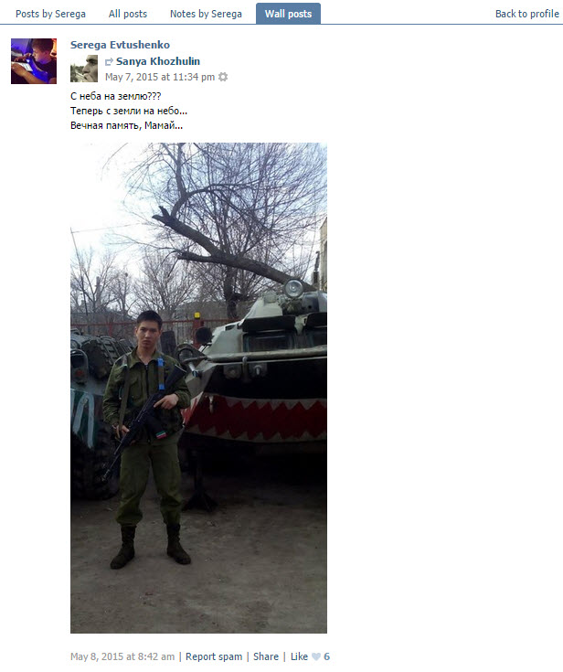Viewport: 563px width, 672px height.
Task: Select the Wall posts tab
Action: click(x=289, y=14)
